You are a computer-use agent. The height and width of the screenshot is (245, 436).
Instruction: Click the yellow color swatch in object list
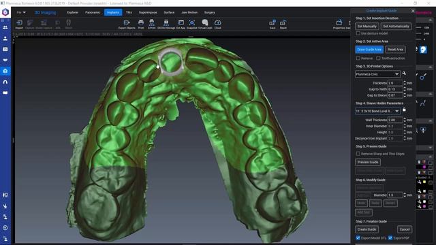(x=424, y=182)
